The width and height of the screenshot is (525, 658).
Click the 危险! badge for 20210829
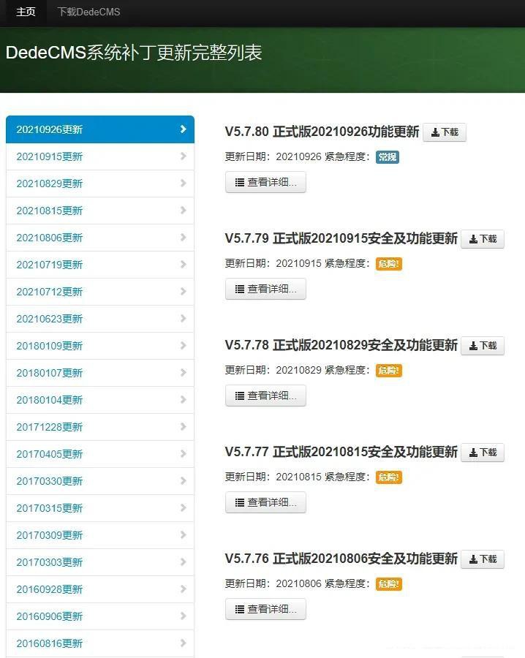(388, 371)
